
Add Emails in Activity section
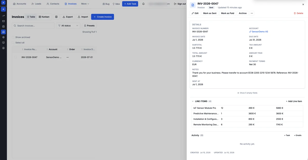click(x=298, y=135)
